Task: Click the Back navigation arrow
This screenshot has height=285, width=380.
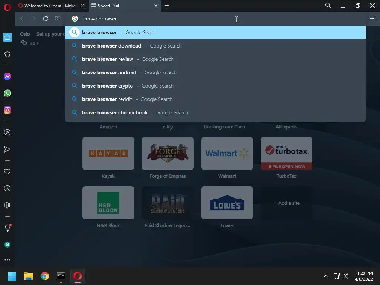Action: 22,19
